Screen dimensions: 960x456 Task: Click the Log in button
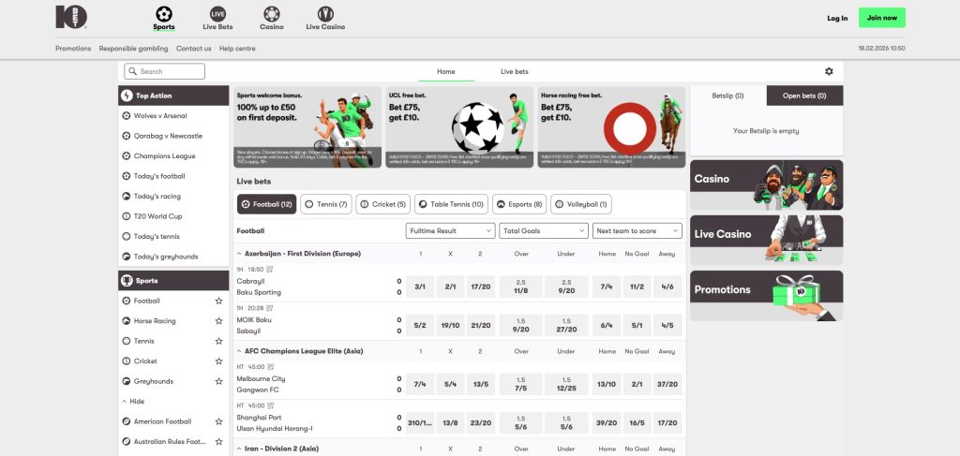[837, 18]
